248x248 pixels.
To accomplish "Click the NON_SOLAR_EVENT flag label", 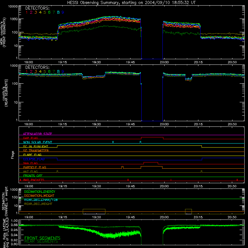I will click(38, 142).
